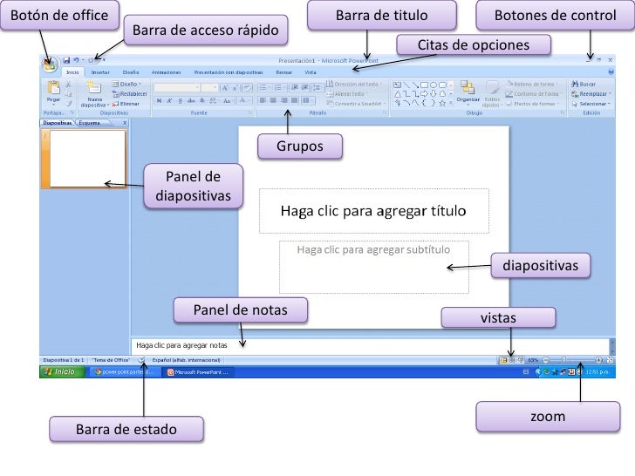Select slide 1 thumbnail in panel

(87, 159)
